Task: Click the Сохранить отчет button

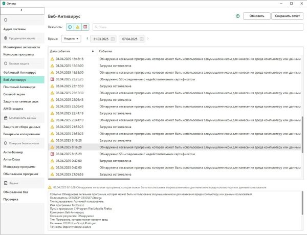Action: click(287, 16)
